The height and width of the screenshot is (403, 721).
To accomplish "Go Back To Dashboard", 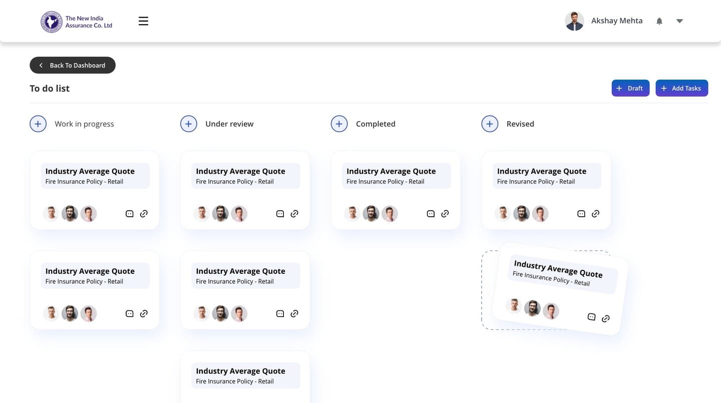I will click(73, 65).
